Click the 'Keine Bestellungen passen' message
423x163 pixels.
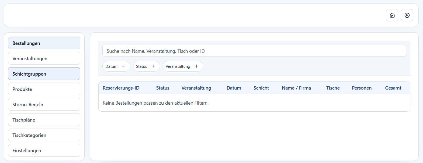tap(155, 103)
